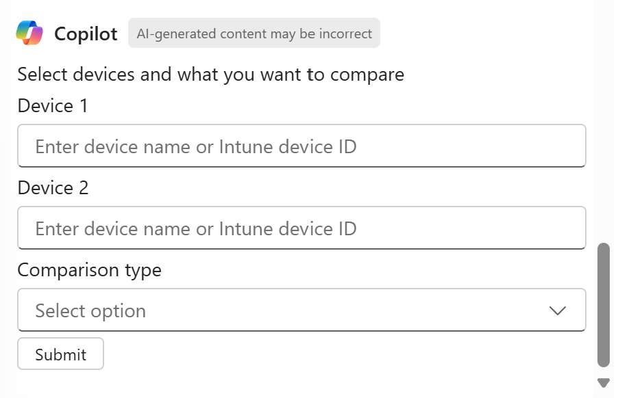Submit the device comparison form
The image size is (618, 398).
click(60, 354)
